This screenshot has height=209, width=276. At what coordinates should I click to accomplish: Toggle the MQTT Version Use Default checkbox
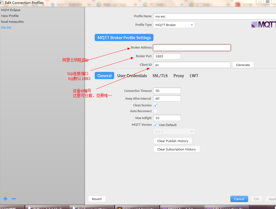pyautogui.click(x=155, y=125)
